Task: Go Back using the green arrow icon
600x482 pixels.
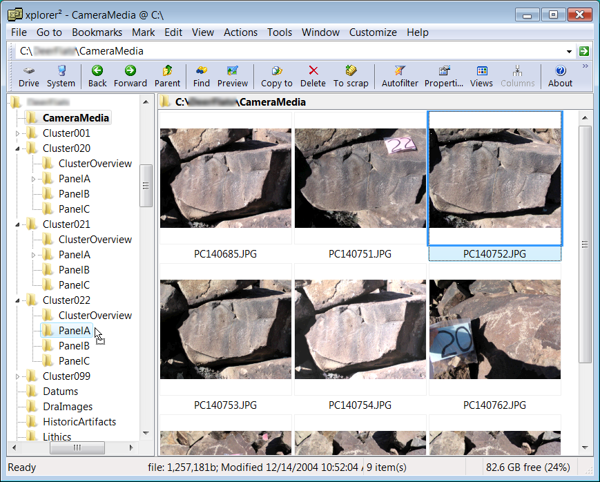Action: pos(97,76)
